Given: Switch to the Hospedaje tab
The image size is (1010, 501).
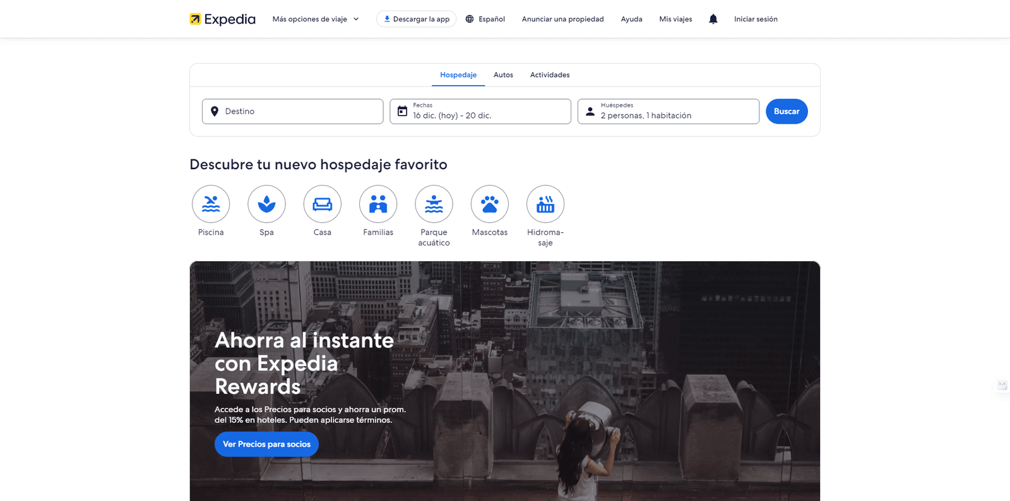Looking at the screenshot, I should click(458, 74).
